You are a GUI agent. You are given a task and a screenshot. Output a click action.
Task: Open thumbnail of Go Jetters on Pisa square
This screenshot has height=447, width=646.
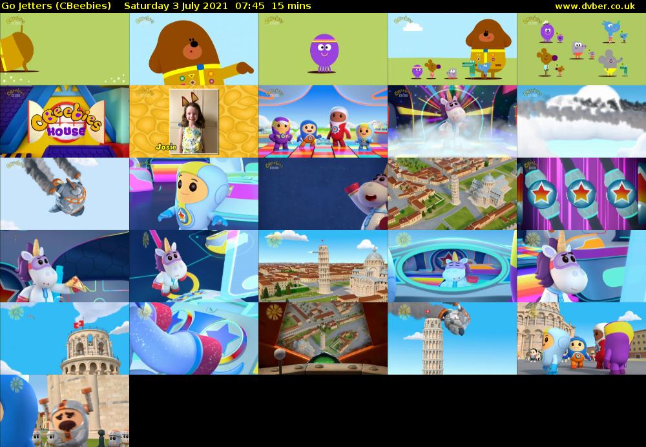click(x=581, y=338)
